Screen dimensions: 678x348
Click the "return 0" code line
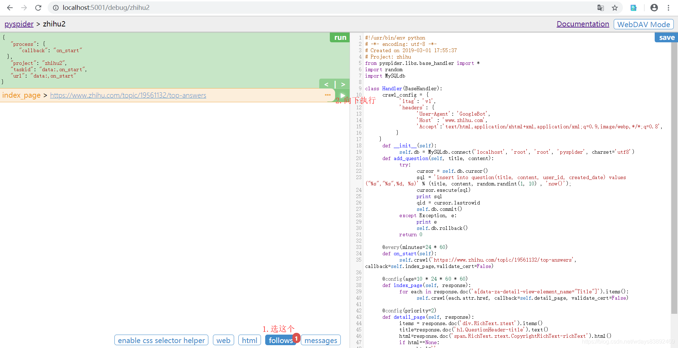pos(410,234)
